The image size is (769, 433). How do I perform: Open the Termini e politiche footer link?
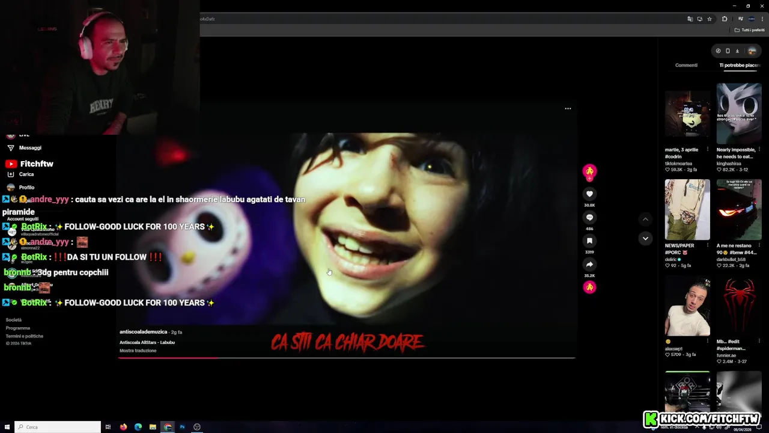coord(25,336)
